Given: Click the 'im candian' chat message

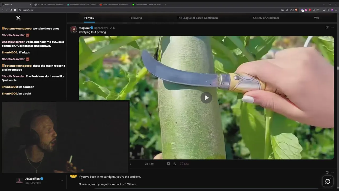Looking at the screenshot, I should (x=18, y=87).
